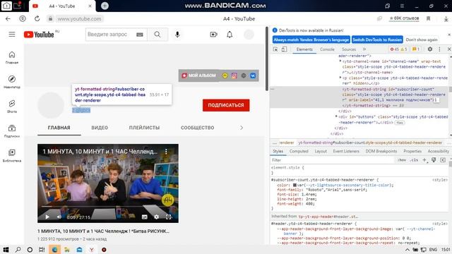The width and height of the screenshot is (452, 254).
Task: Open Подписки in the sidebar
Action: pos(12,131)
